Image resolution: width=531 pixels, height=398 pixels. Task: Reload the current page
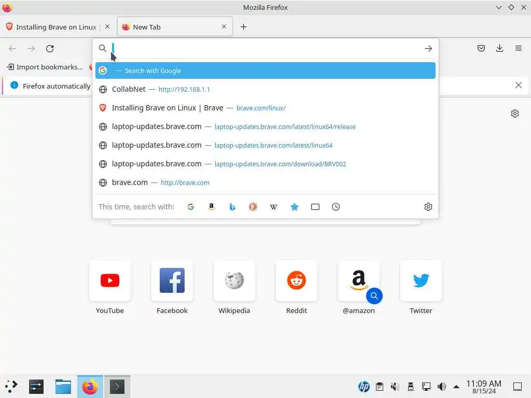(50, 49)
